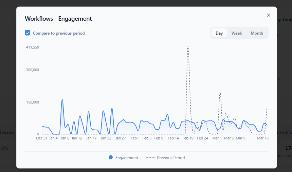This screenshot has width=292, height=172.
Task: Click the blue peak near Jan 8
Action: [62, 99]
